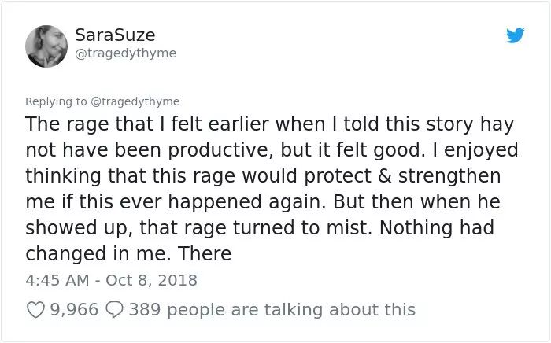Click the 389 replies number
551x343 pixels.
145,310
